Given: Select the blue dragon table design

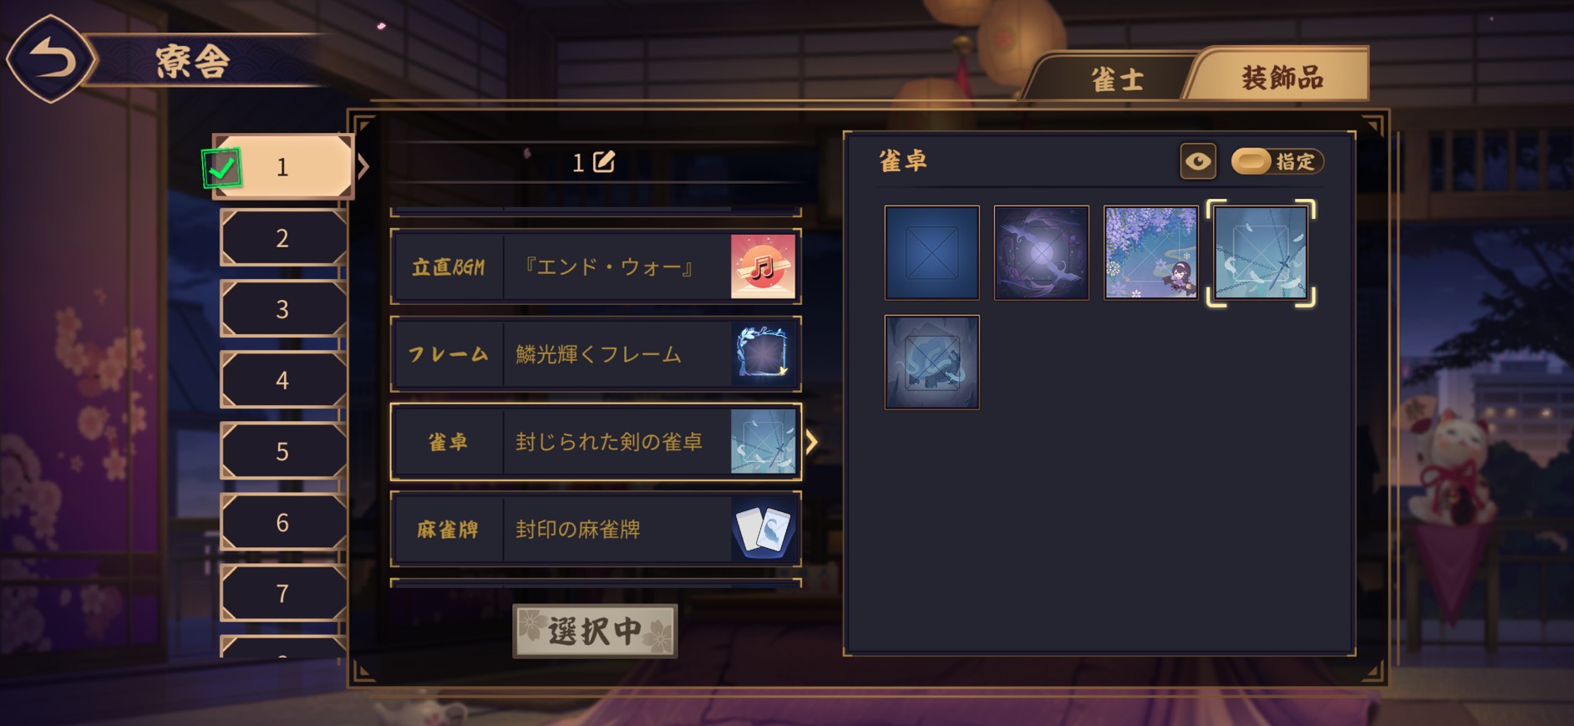Looking at the screenshot, I should [x=932, y=362].
